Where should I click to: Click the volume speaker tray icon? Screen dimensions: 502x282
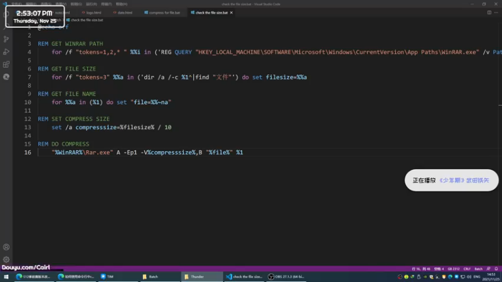pos(469,277)
